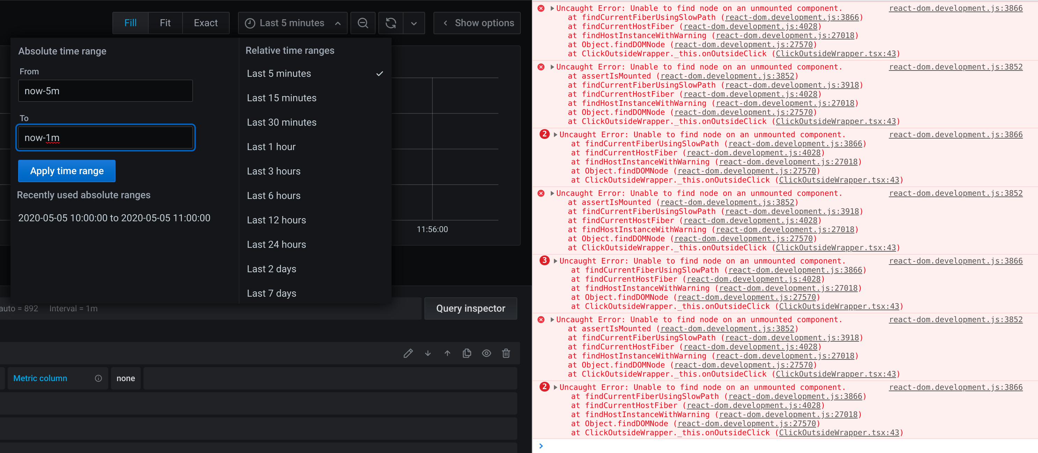Select Last 30 minutes relative range
The height and width of the screenshot is (453, 1038).
coord(281,122)
